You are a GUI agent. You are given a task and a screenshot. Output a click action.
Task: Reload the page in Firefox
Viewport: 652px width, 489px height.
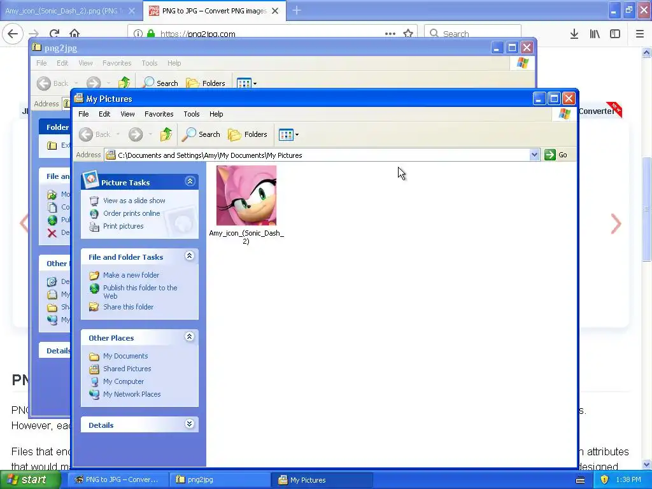point(54,33)
